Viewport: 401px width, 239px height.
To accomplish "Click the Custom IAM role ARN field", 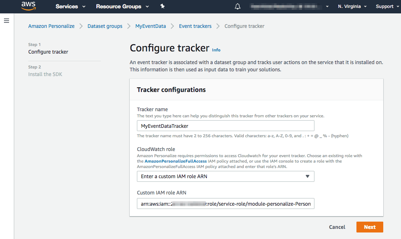I will 225,204.
